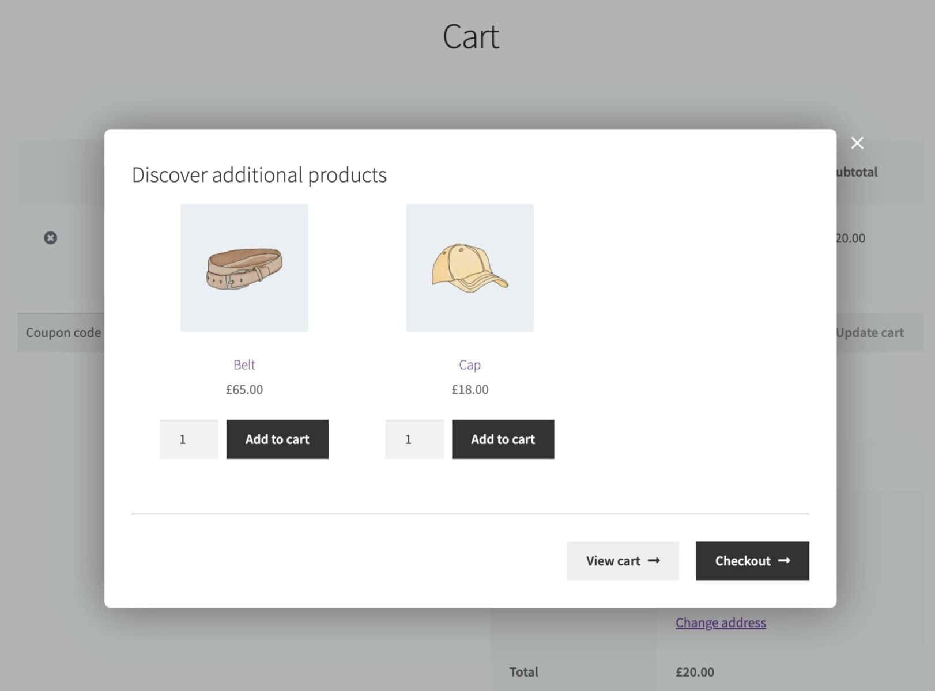Focus the Belt quantity field

[189, 439]
